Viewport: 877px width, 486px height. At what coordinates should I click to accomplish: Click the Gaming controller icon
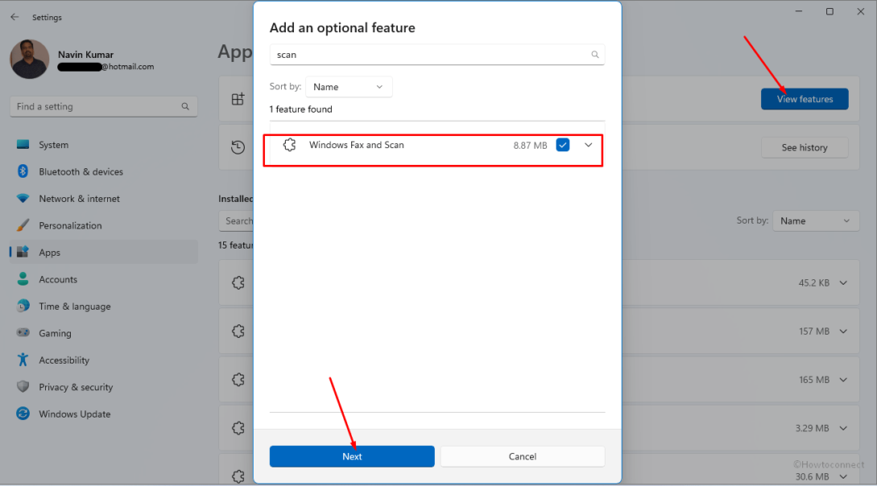pyautogui.click(x=23, y=332)
